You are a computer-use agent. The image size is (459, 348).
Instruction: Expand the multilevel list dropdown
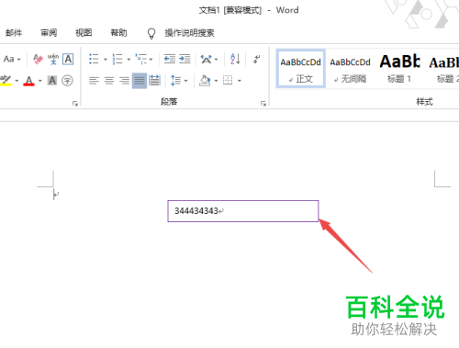[x=151, y=59]
